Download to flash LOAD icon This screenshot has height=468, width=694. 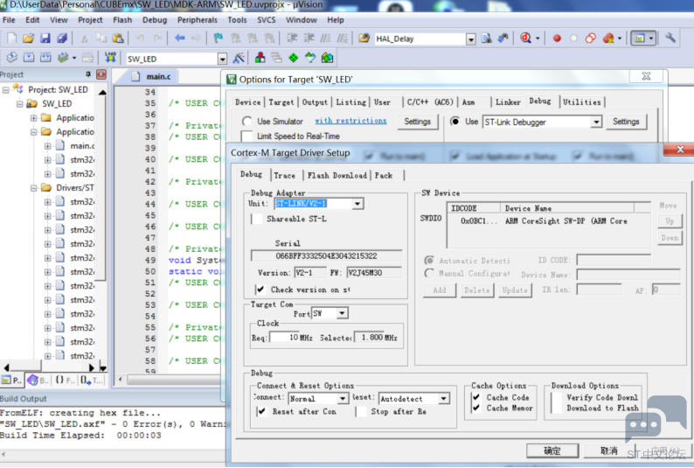click(x=110, y=58)
